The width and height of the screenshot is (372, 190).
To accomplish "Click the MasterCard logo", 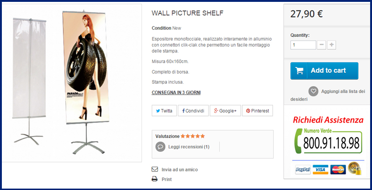I will pos(338,170).
